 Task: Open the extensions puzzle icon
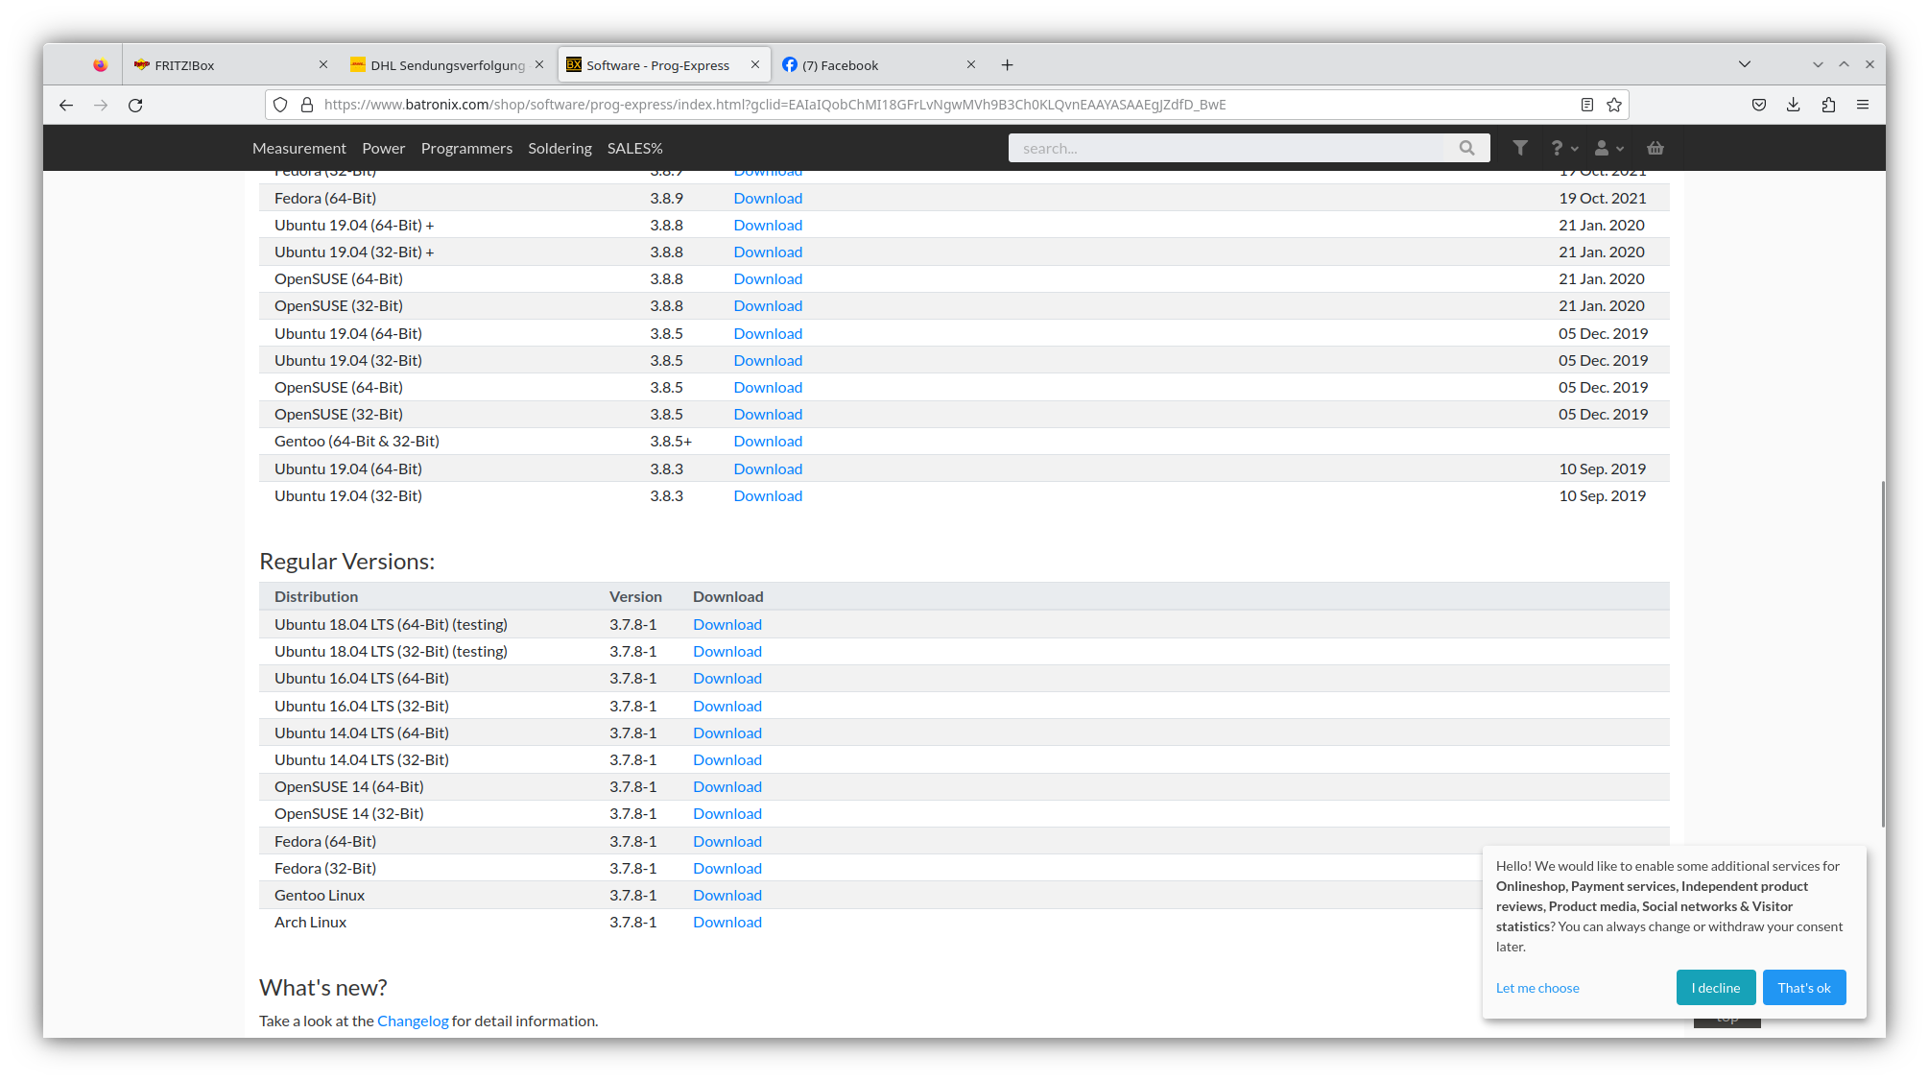pyautogui.click(x=1828, y=105)
